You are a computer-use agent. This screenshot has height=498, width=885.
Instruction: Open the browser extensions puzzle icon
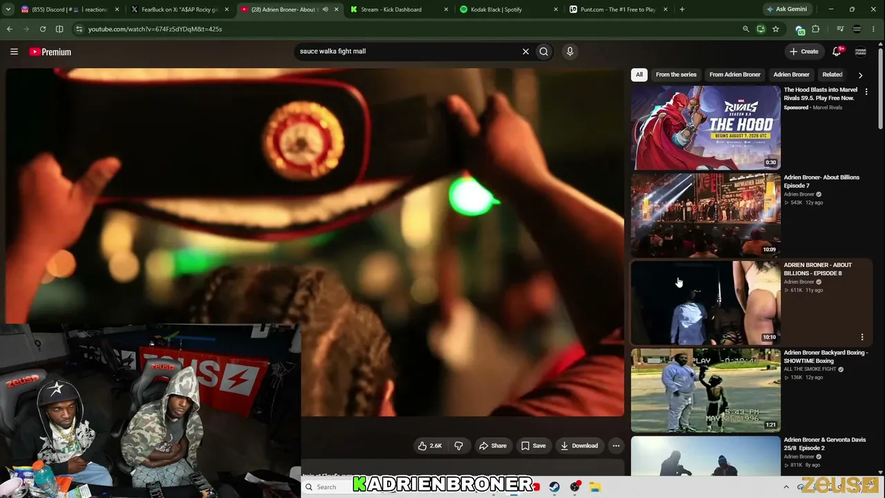[816, 29]
